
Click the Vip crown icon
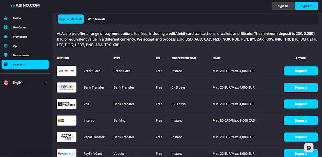6,46
